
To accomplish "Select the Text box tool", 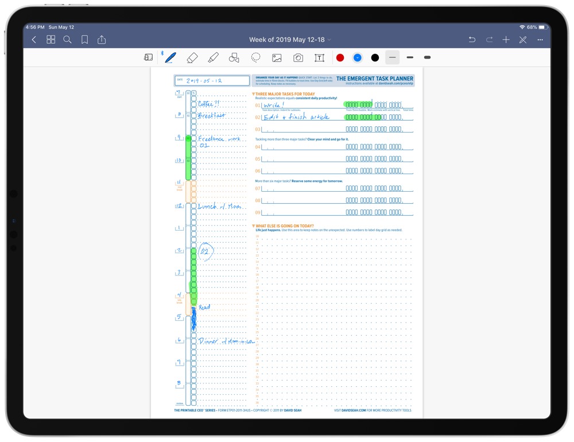I will (319, 57).
